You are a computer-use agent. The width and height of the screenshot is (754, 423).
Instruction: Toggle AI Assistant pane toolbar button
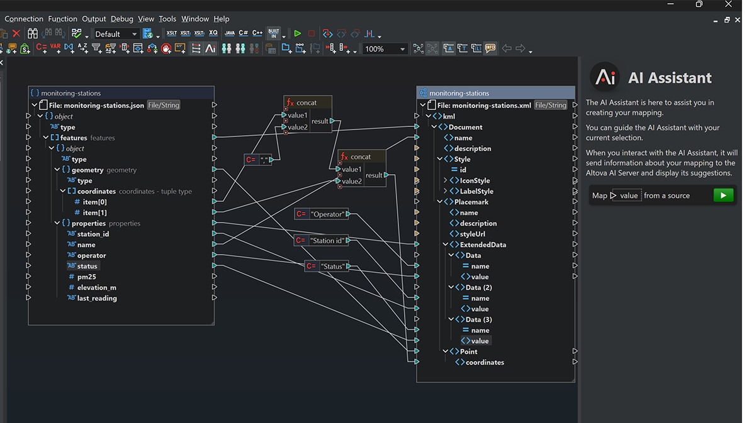point(210,48)
